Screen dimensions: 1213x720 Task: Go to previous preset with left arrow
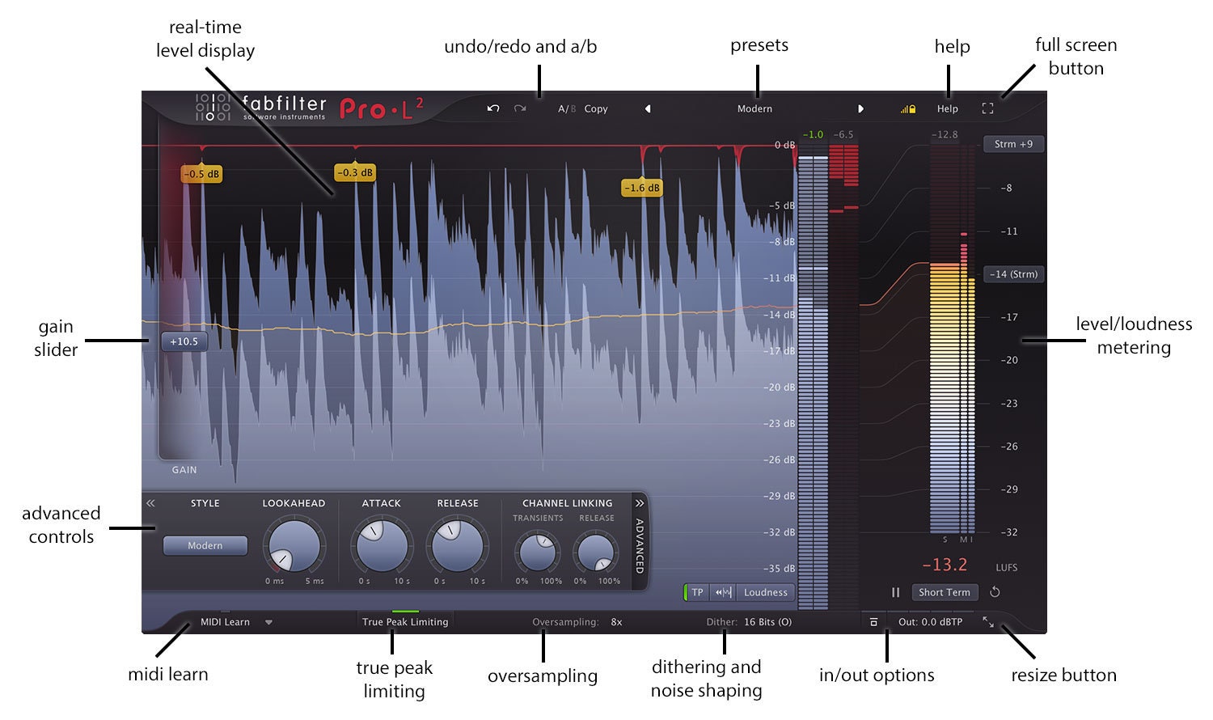(648, 108)
